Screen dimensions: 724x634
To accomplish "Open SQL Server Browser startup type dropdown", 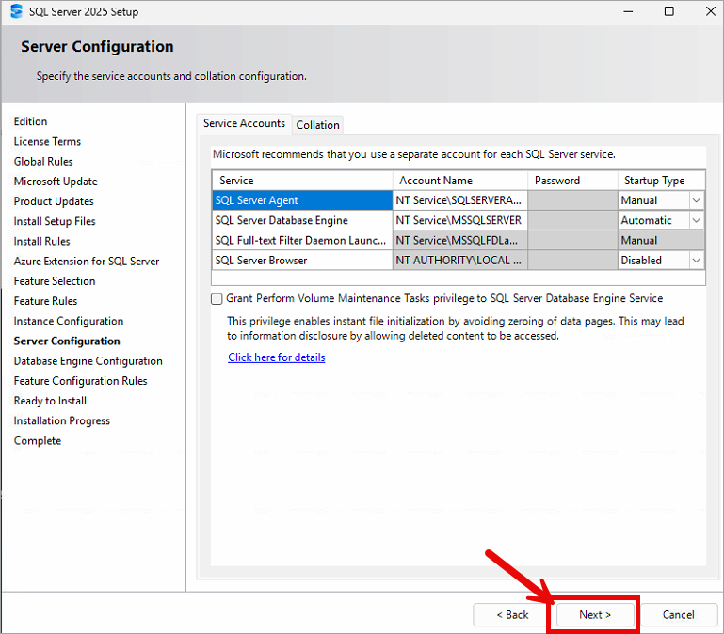I will pos(696,261).
